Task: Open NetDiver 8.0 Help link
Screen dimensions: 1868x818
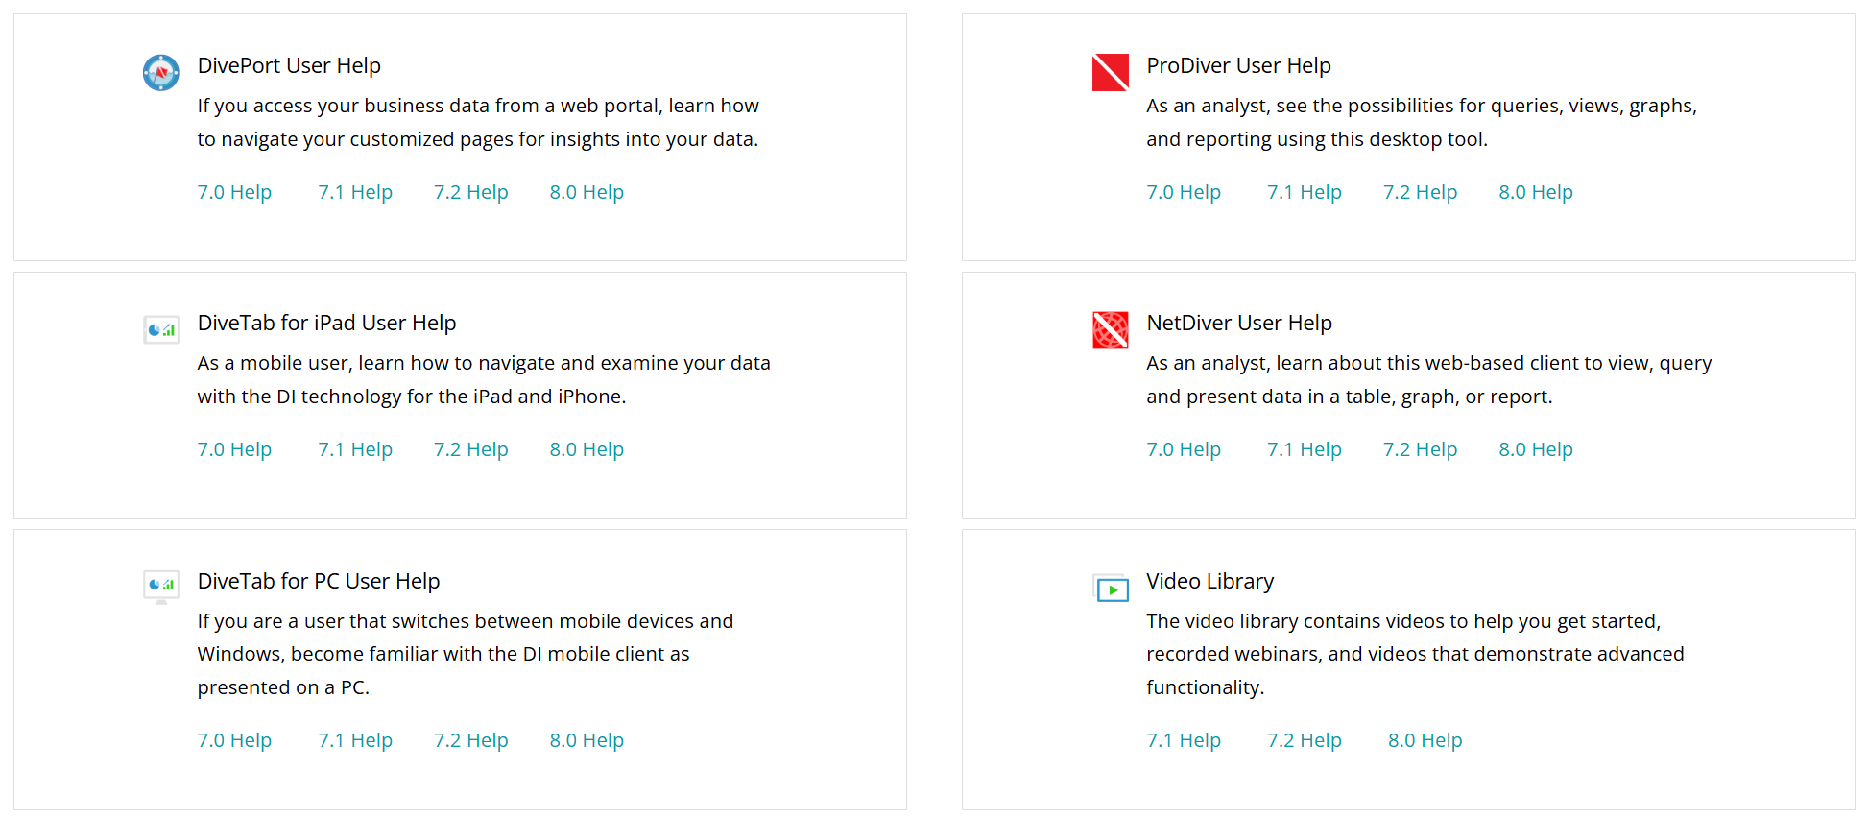Action: click(x=1535, y=449)
